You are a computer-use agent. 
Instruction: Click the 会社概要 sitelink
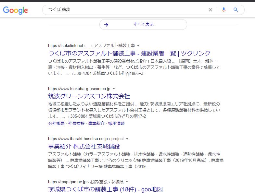click(x=56, y=124)
